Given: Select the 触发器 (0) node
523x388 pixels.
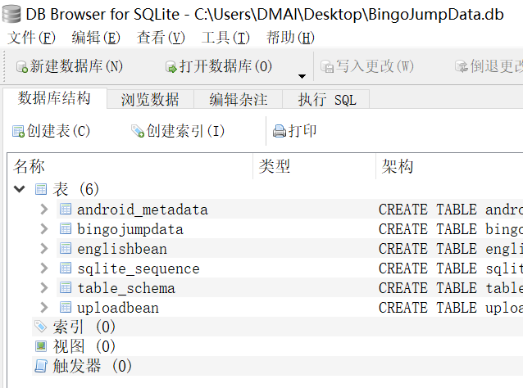Looking at the screenshot, I should point(92,366).
